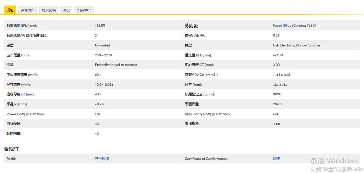Click 'Cylinder Lens, Plano-Concave' text
Screen dimensions: 364x173
coord(296,45)
